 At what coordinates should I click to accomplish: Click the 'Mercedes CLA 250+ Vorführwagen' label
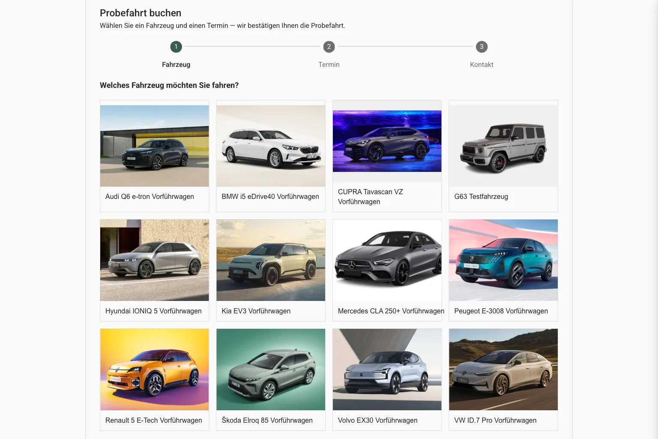[391, 311]
